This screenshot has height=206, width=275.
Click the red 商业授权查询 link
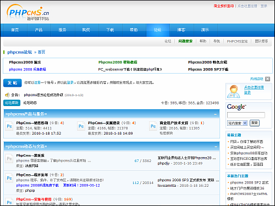[x=224, y=6]
